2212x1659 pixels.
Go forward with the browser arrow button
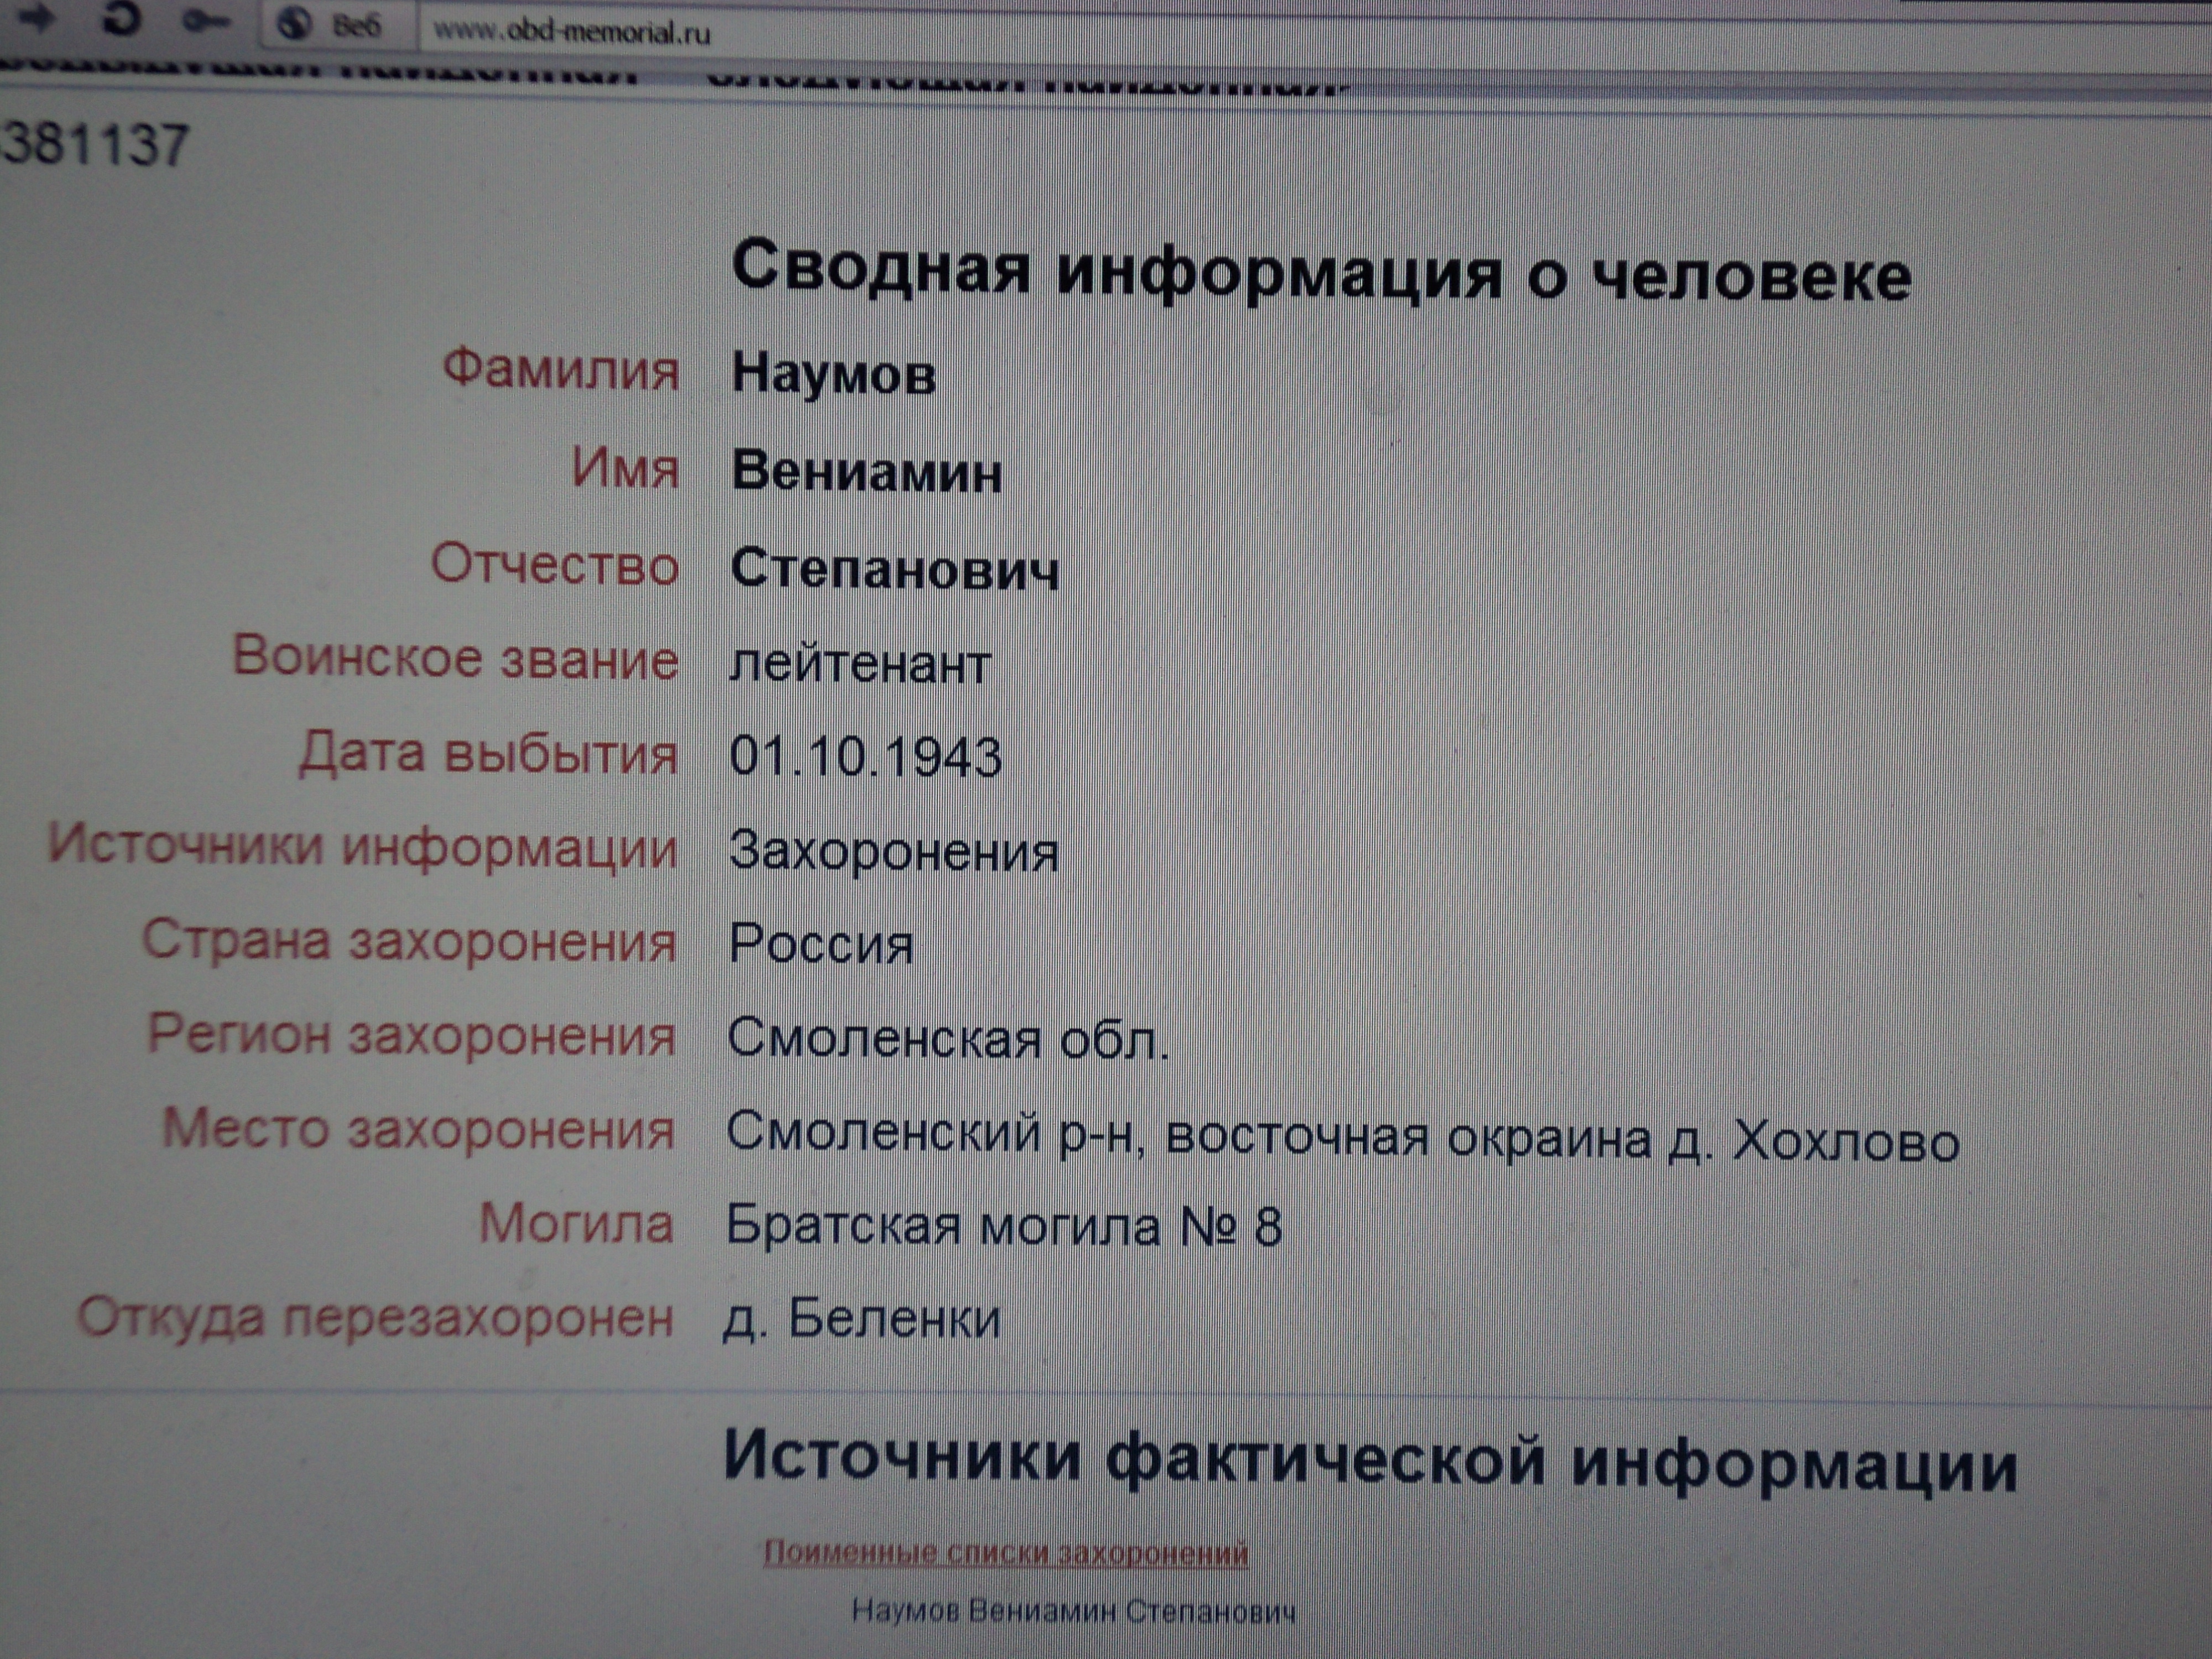pos(37,20)
